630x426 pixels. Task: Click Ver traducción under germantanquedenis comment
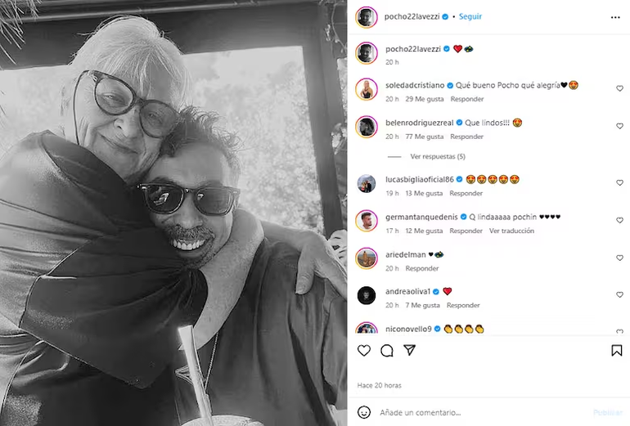point(511,231)
